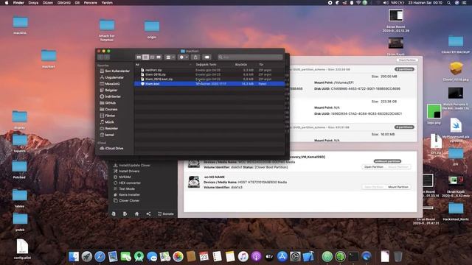Open NVRAM section in Clover Configurator

tap(122, 177)
